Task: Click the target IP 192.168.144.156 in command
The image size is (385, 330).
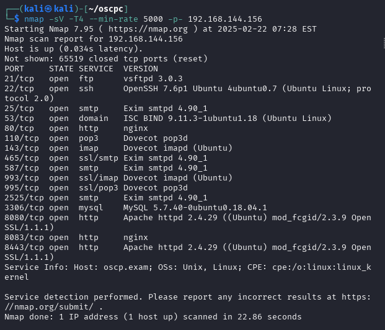Action: (x=225, y=19)
